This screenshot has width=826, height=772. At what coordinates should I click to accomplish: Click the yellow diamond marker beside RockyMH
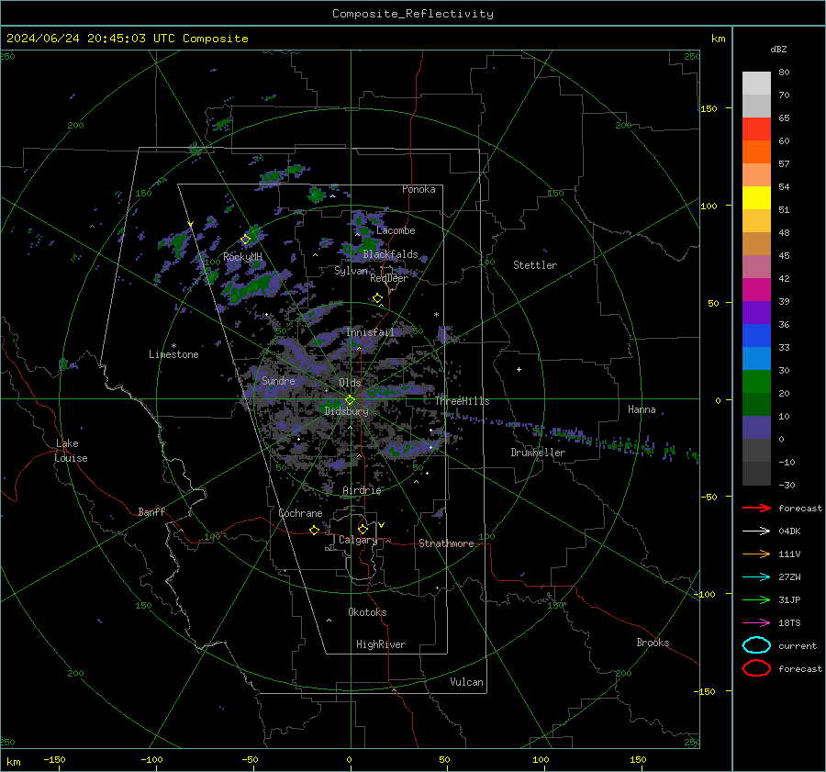coord(245,240)
